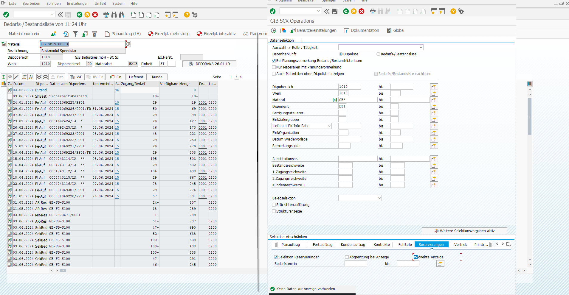Click the save disk icon in GIB SCX toolbar

335,12
